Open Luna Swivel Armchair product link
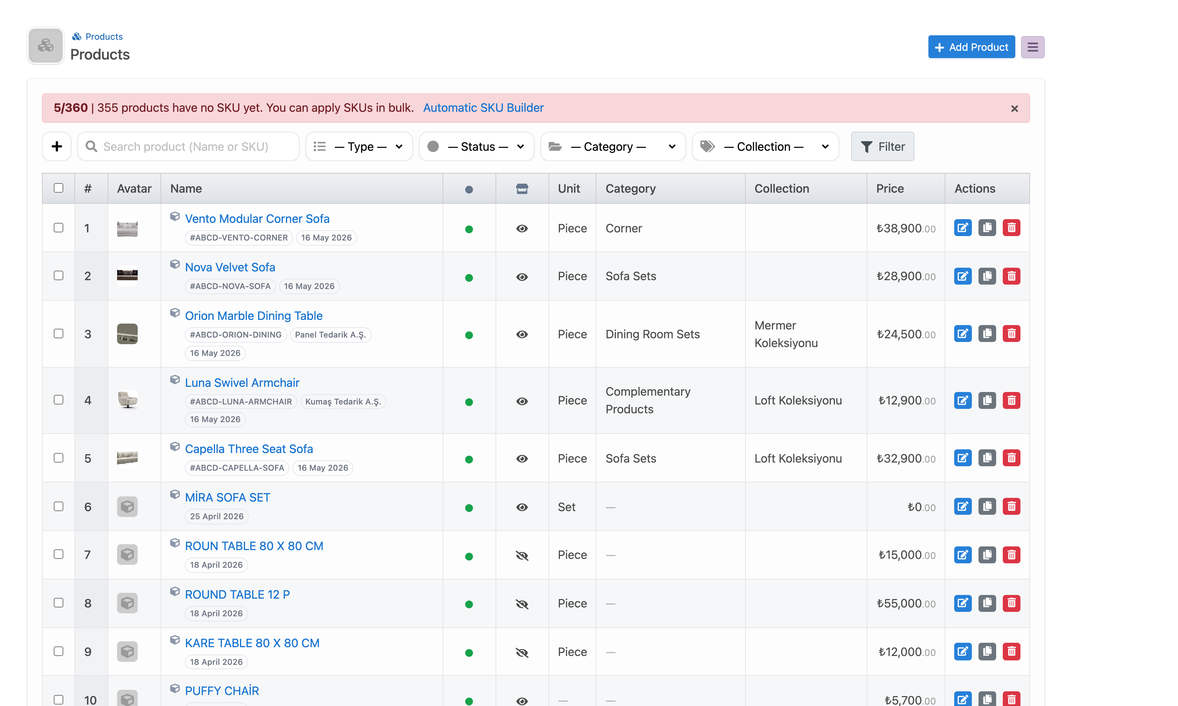Image resolution: width=1178 pixels, height=706 pixels. tap(242, 383)
